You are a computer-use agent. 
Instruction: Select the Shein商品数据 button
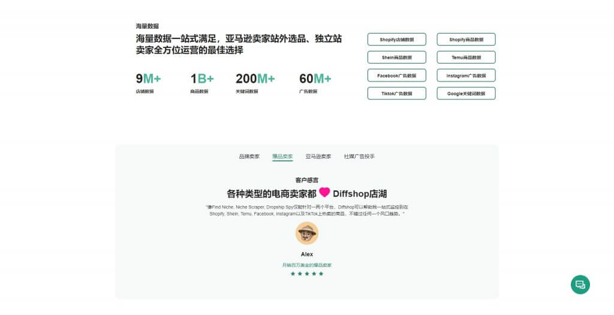396,57
